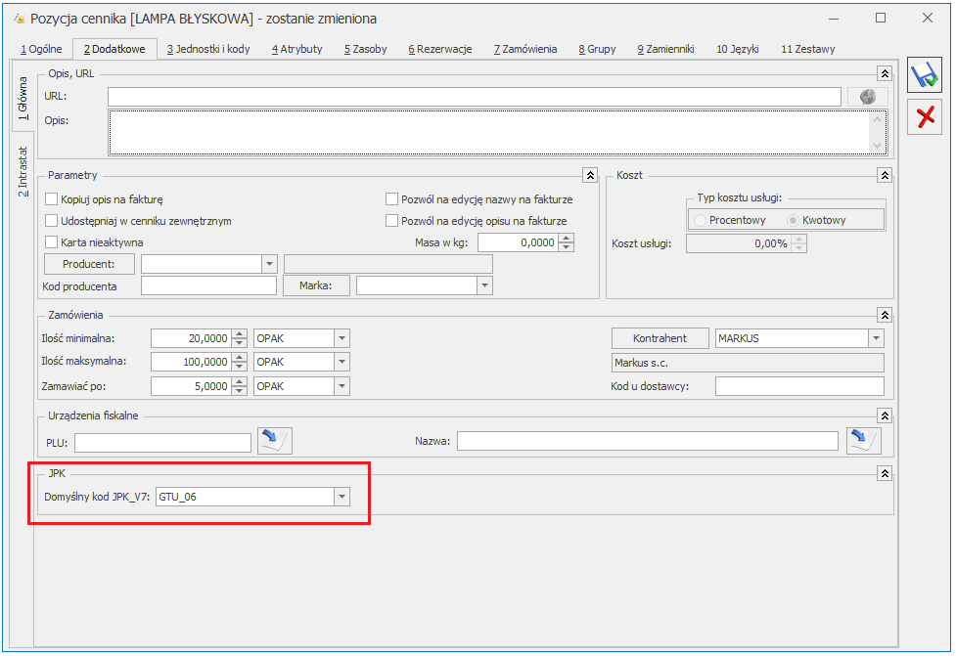
Task: Click the Koszt usługi 0,00% field
Action: (x=739, y=243)
